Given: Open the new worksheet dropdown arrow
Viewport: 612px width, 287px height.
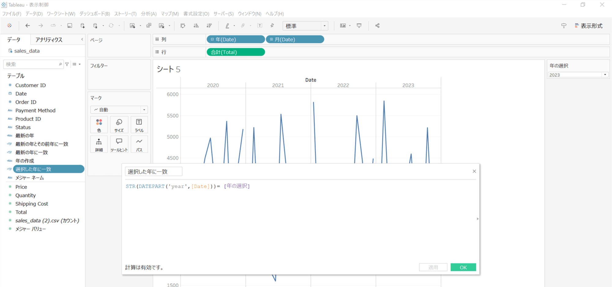Looking at the screenshot, I should 140,26.
